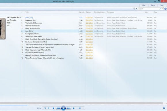167x111 pixels.
Task: Open Help with the blue question icon
Action: 165,9
